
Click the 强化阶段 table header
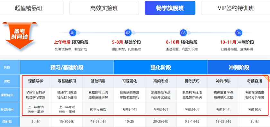click(161, 67)
